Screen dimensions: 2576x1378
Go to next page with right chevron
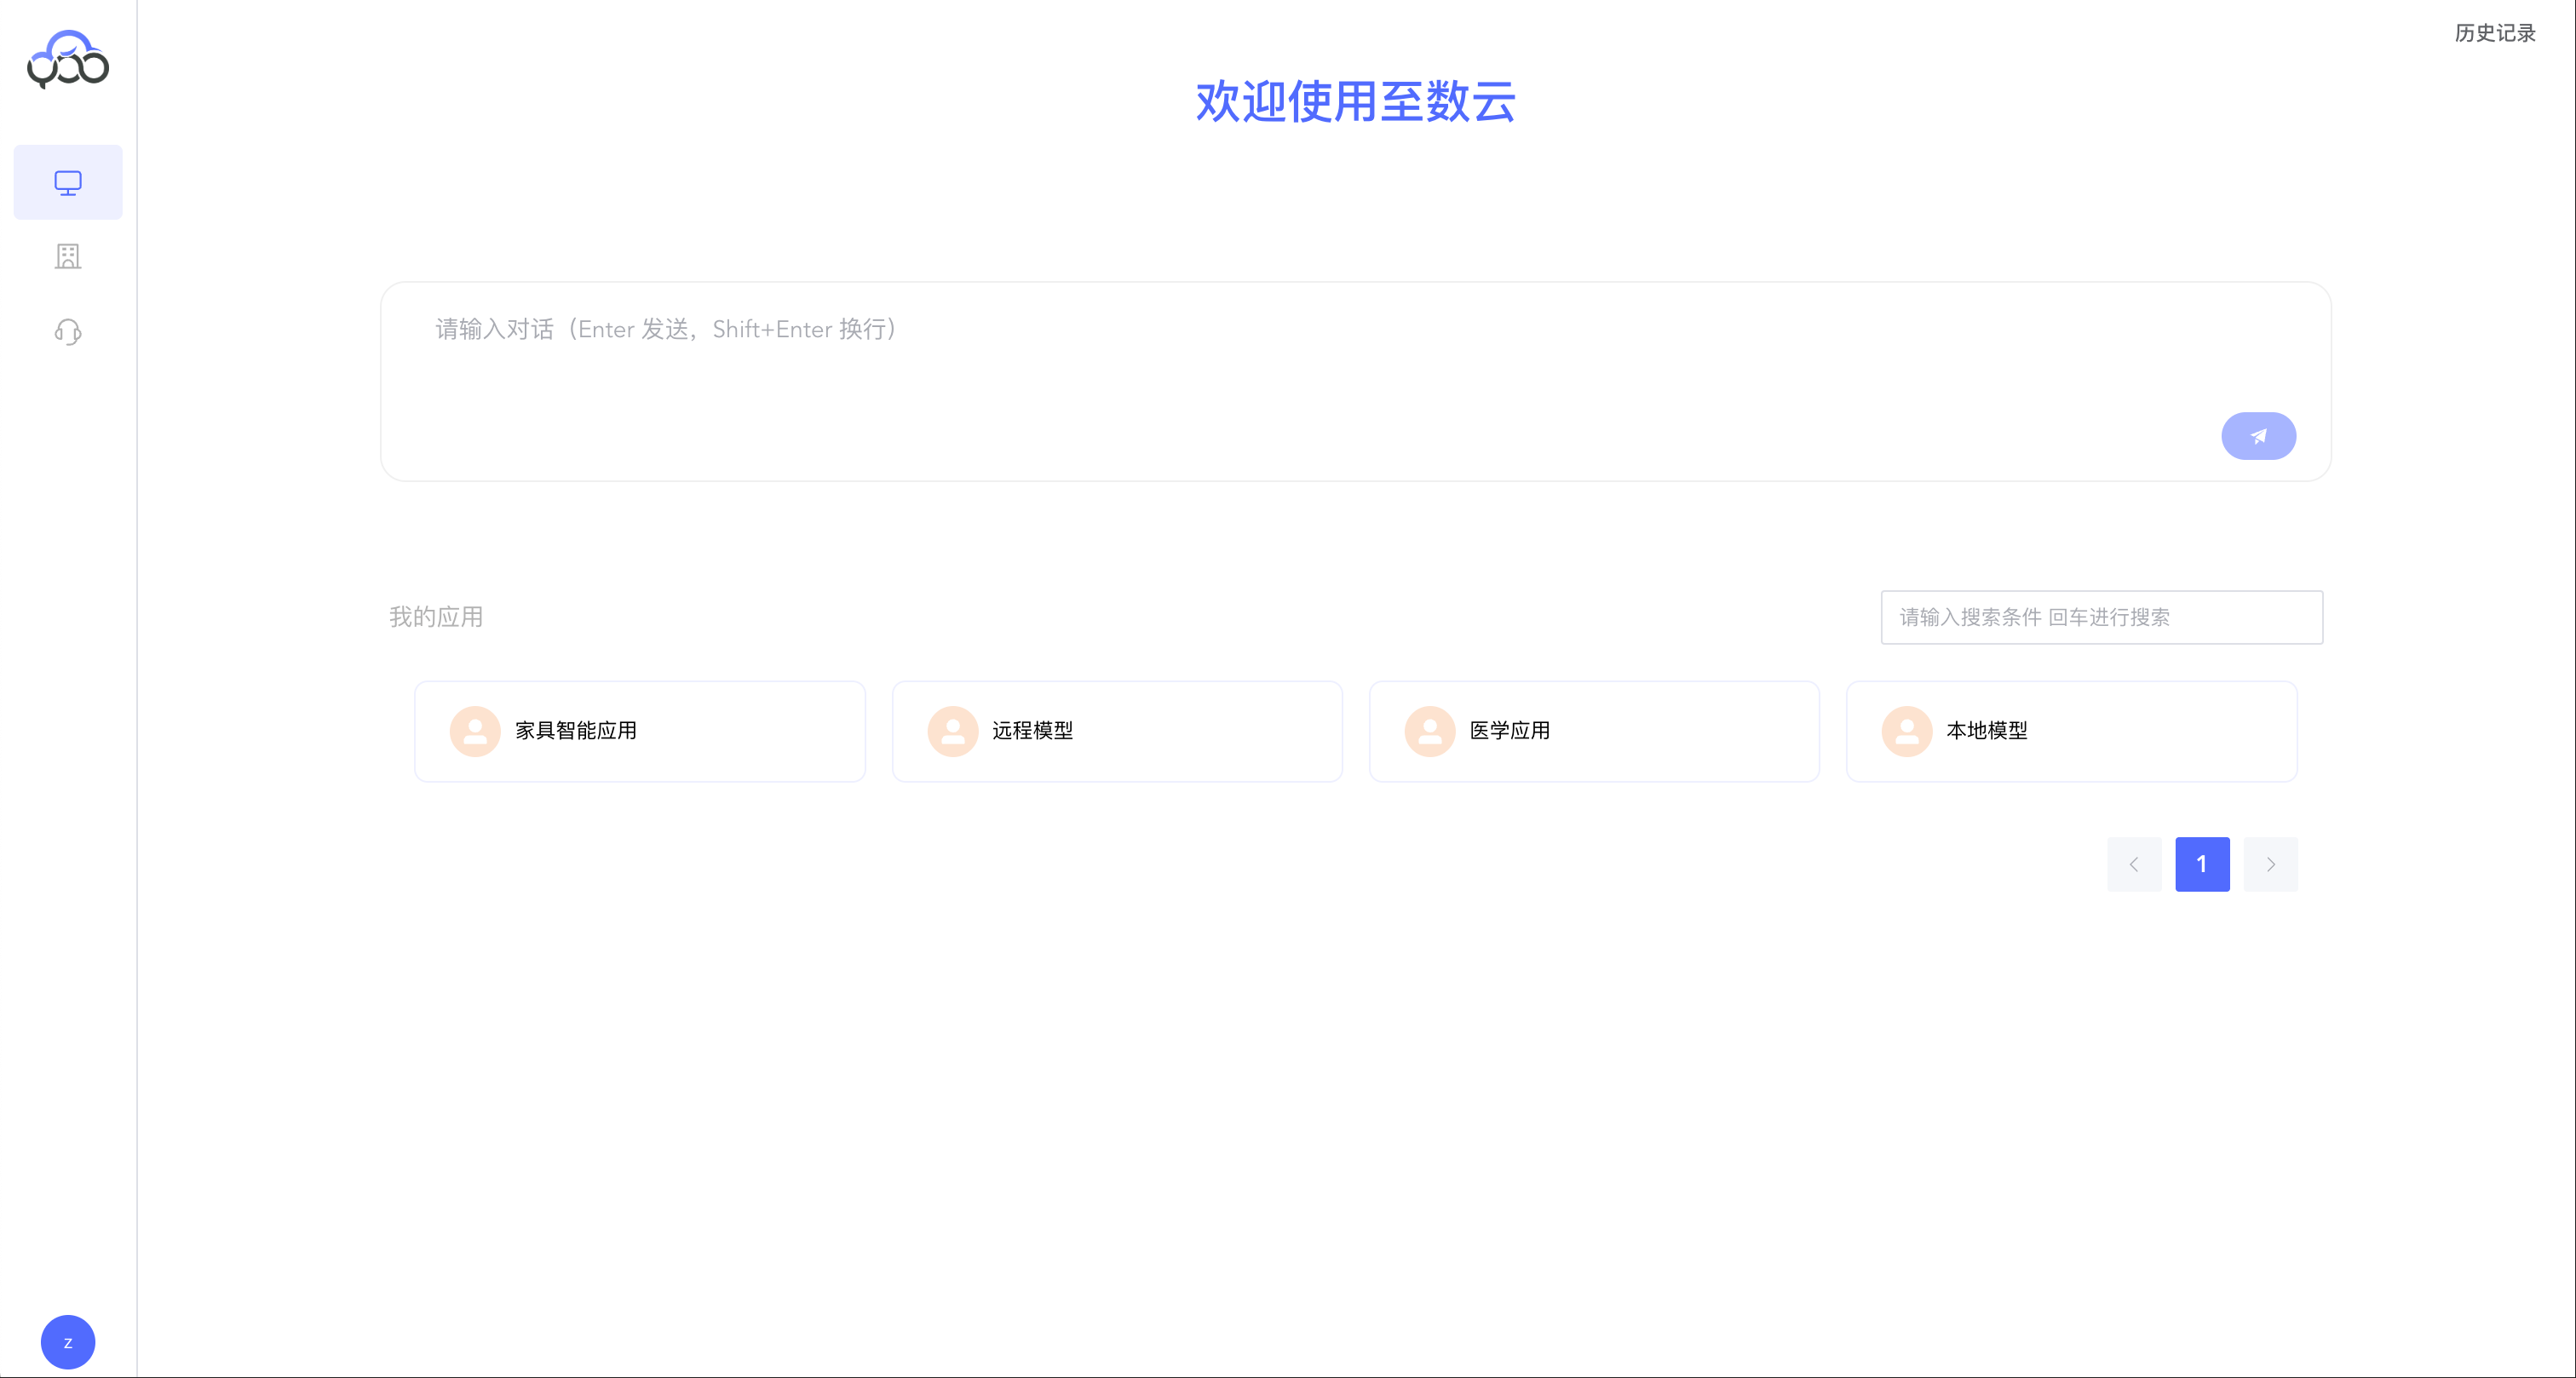pyautogui.click(x=2270, y=864)
